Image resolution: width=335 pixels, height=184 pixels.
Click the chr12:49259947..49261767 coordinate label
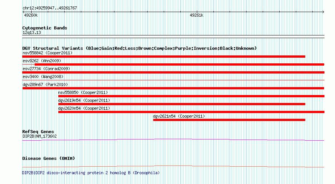click(x=50, y=8)
